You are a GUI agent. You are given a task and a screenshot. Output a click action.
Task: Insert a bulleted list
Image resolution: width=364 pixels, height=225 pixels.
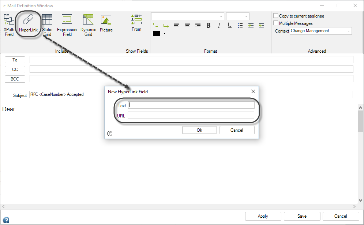click(240, 25)
